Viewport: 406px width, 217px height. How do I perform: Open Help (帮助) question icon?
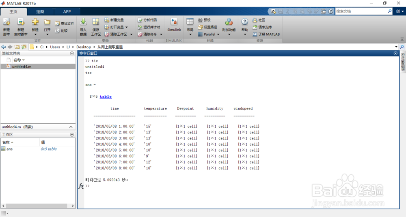coord(245,22)
